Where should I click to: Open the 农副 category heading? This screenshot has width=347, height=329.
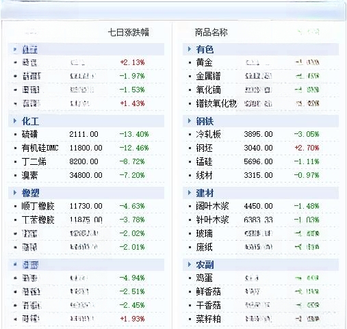[205, 265]
